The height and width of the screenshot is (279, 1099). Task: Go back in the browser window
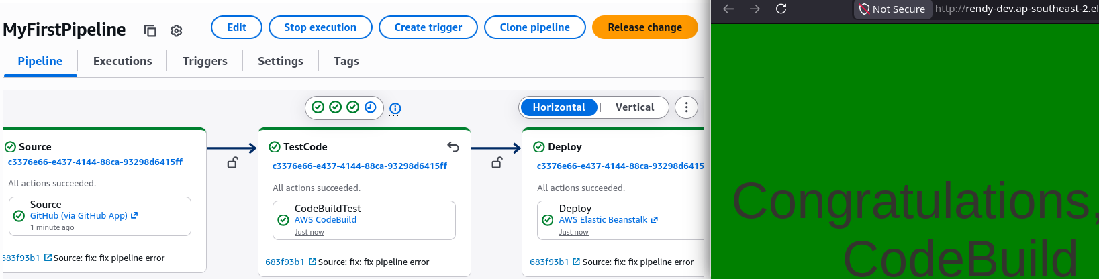point(728,9)
